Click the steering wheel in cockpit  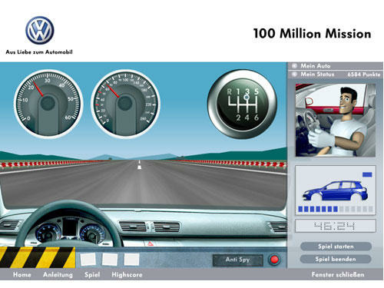[69, 224]
